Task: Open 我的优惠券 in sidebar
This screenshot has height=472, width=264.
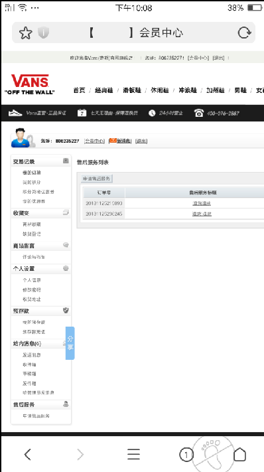Action: pyautogui.click(x=34, y=201)
